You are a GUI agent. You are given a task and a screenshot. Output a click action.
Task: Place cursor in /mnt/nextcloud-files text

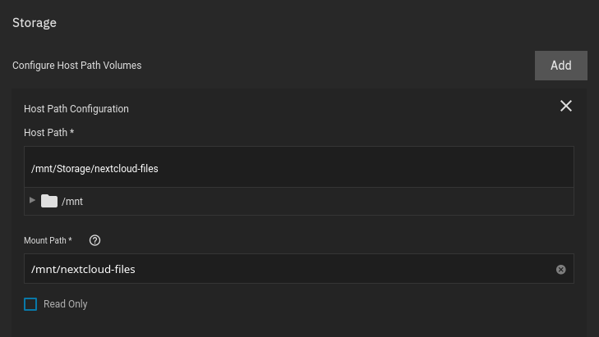83,269
